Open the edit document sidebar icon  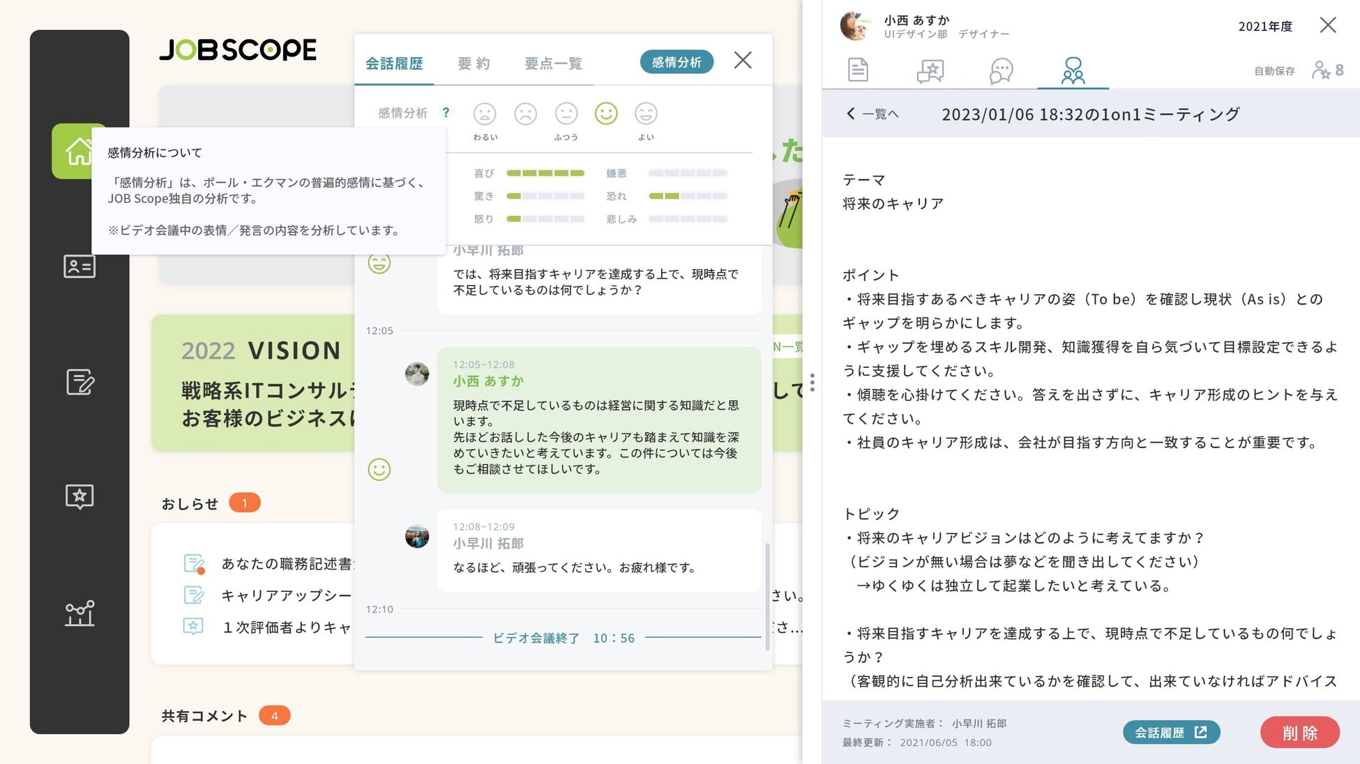tap(80, 382)
